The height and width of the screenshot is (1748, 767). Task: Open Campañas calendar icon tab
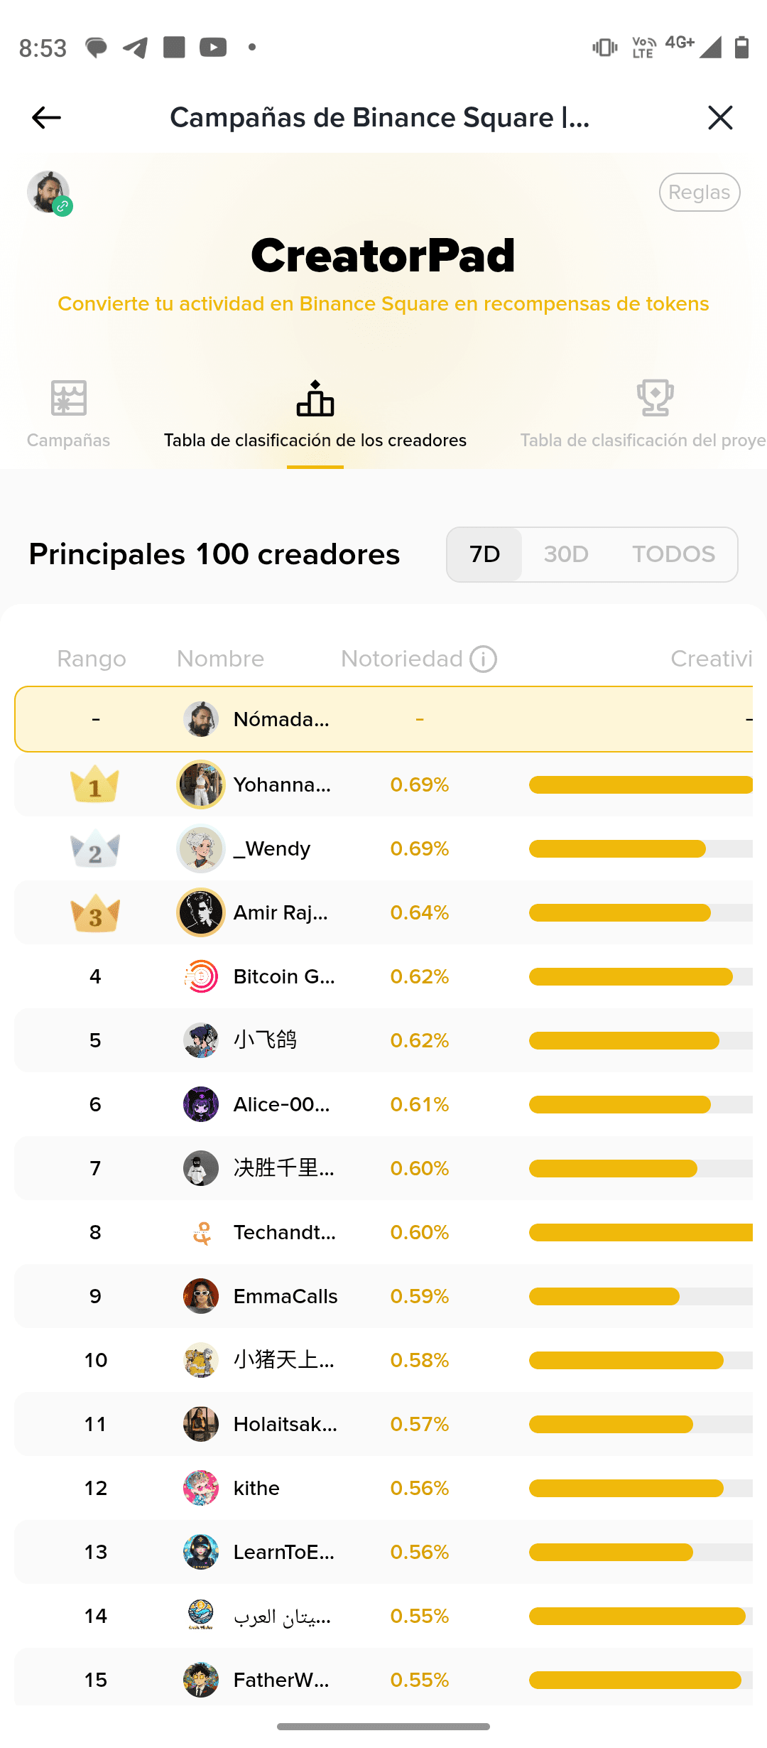(x=69, y=398)
